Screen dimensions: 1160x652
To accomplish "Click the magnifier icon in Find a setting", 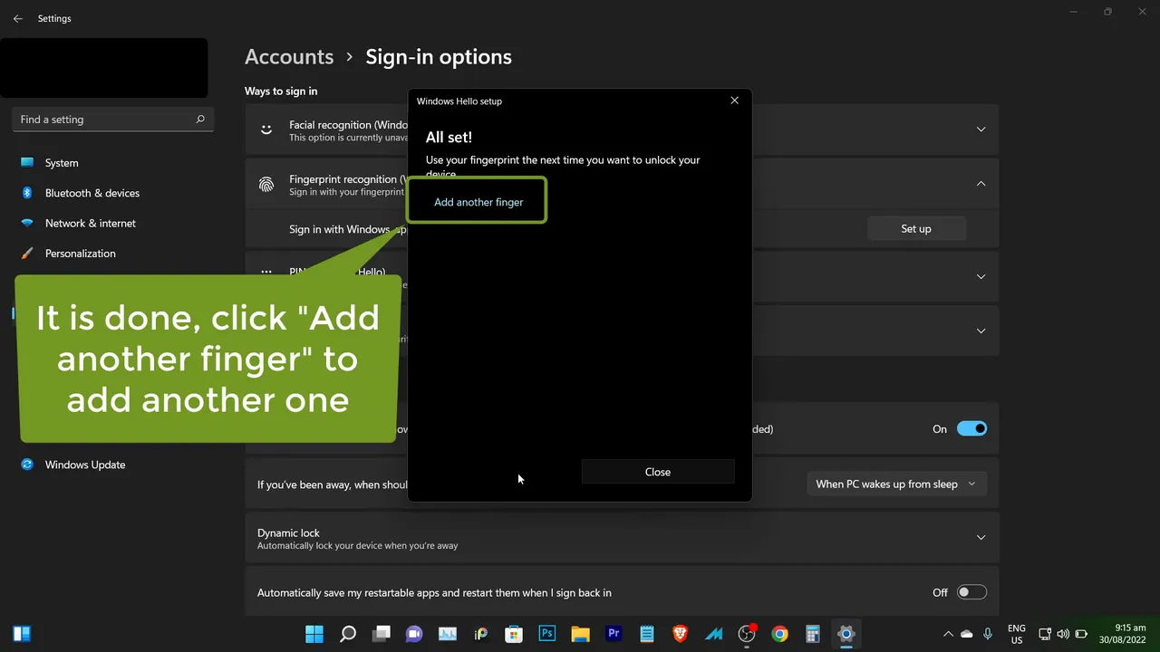I will pyautogui.click(x=200, y=120).
